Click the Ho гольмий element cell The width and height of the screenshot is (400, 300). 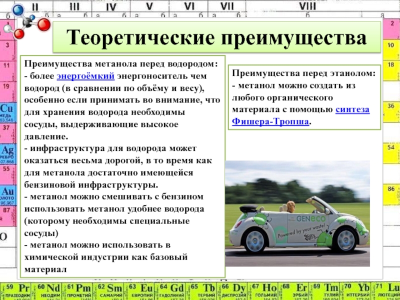pyautogui.click(x=263, y=291)
